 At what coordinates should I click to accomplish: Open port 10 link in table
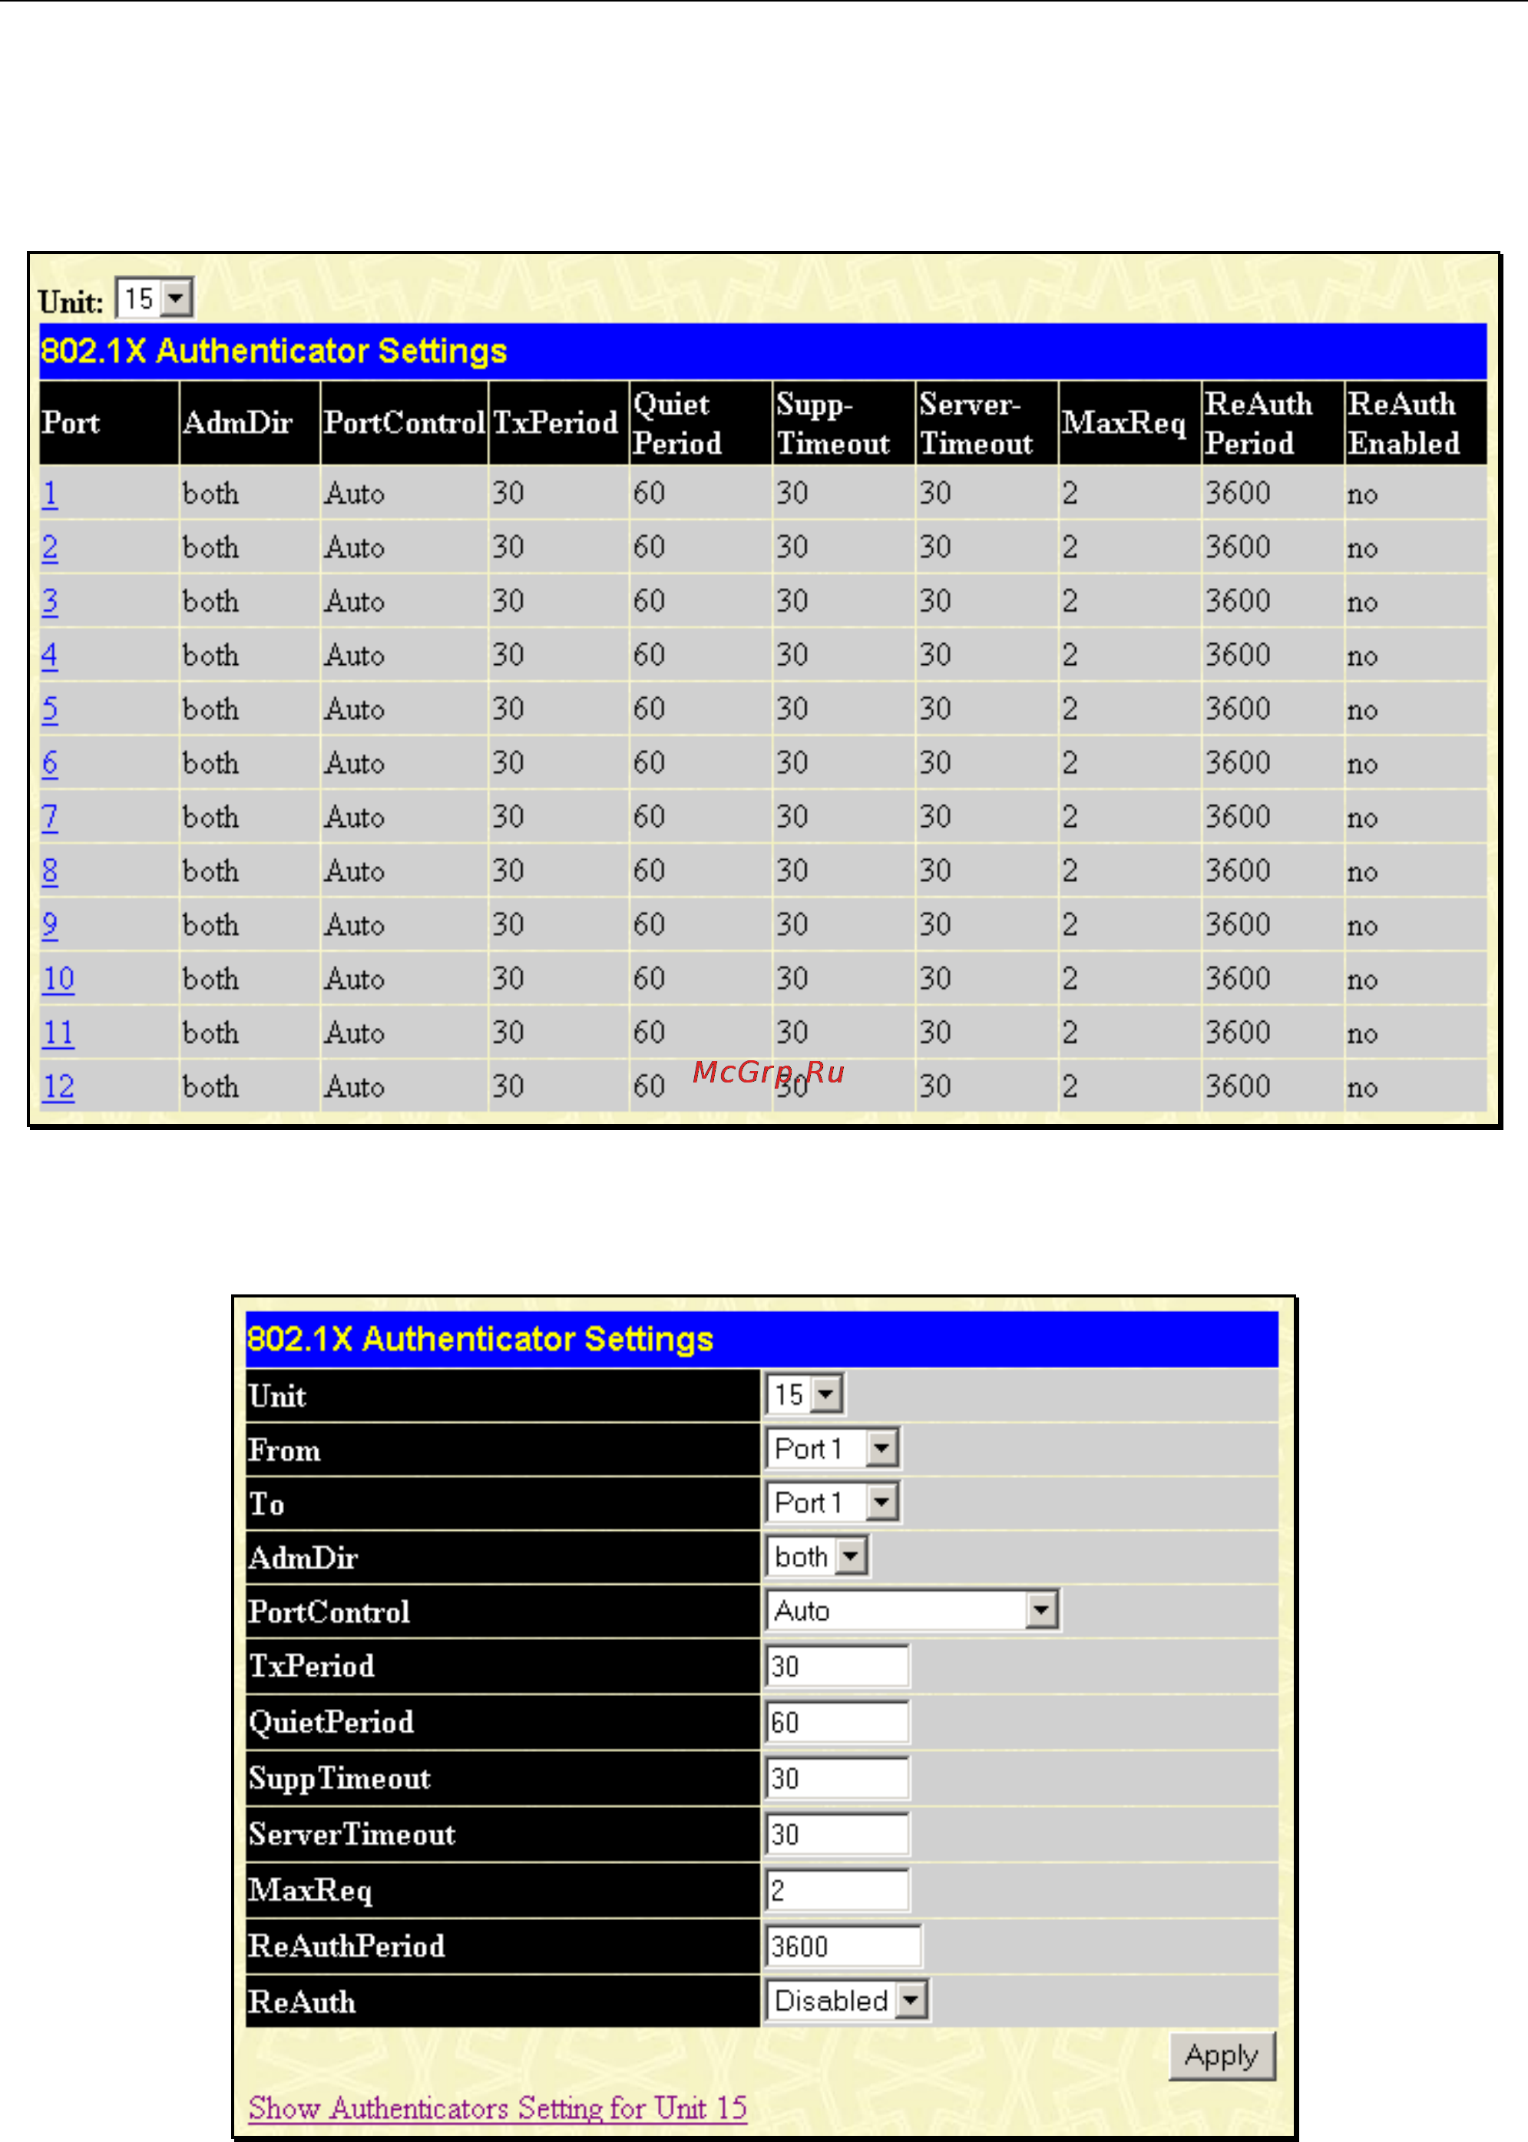pyautogui.click(x=58, y=980)
